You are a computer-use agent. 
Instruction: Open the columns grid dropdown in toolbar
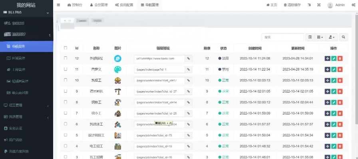pos(320,37)
